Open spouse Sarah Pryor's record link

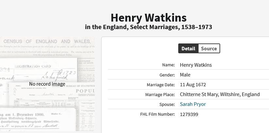193,104
